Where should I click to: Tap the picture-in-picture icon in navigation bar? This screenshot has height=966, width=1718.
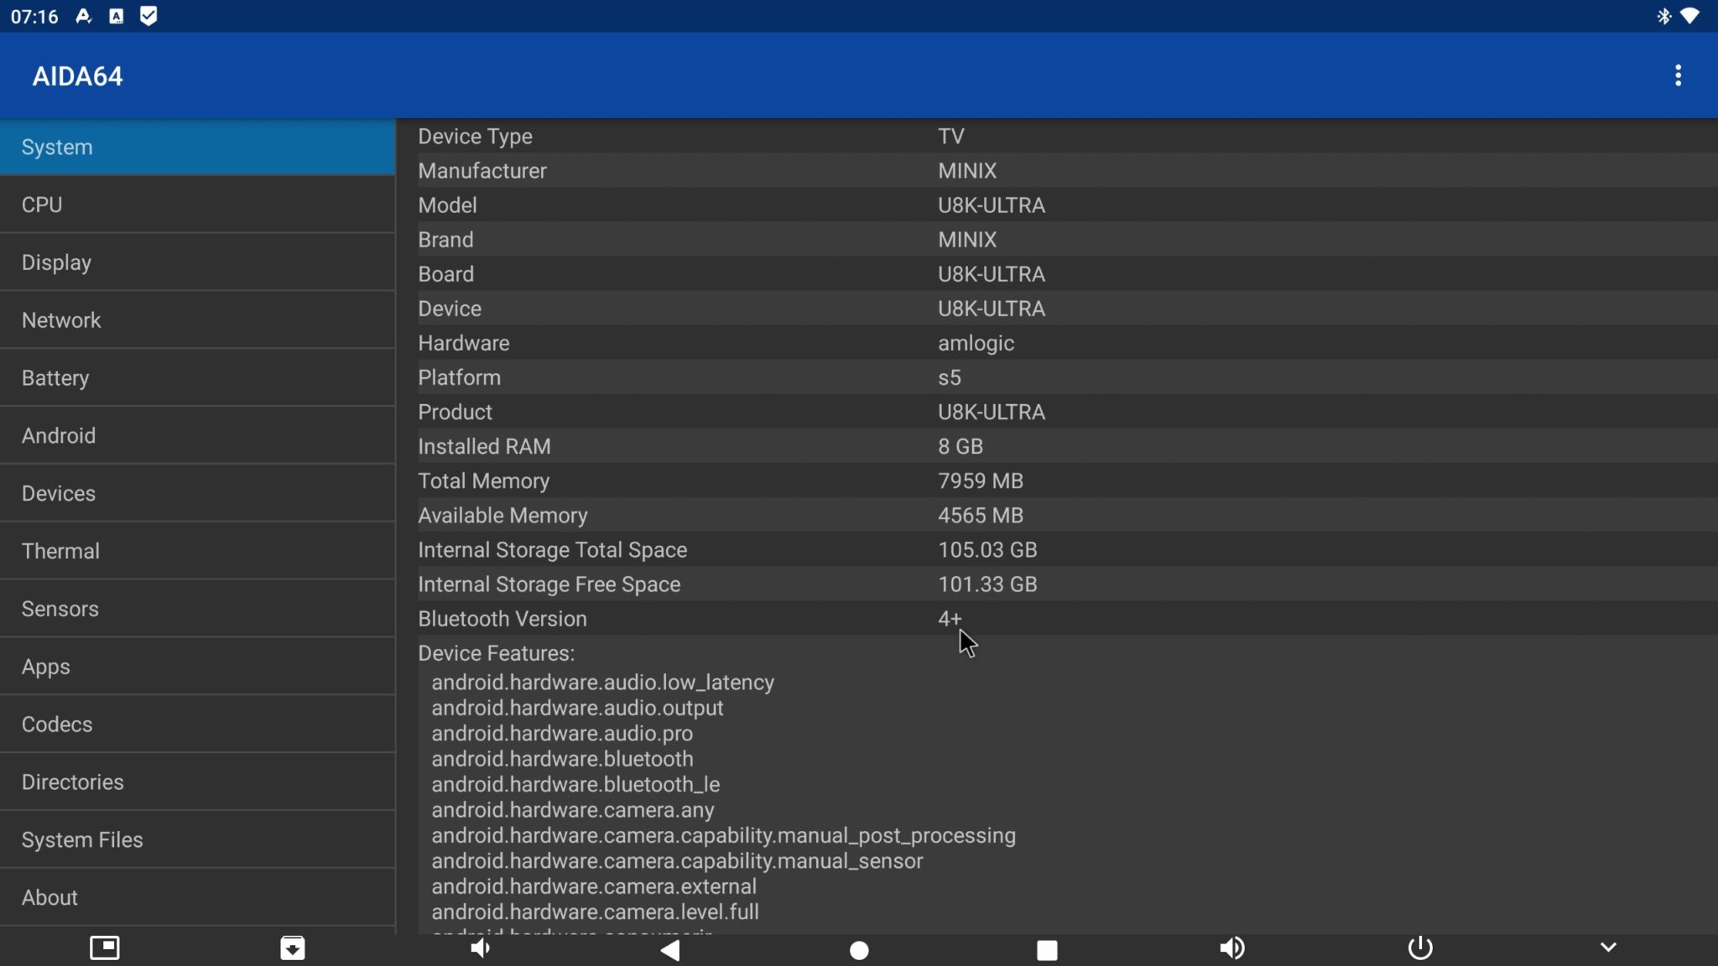coord(105,948)
